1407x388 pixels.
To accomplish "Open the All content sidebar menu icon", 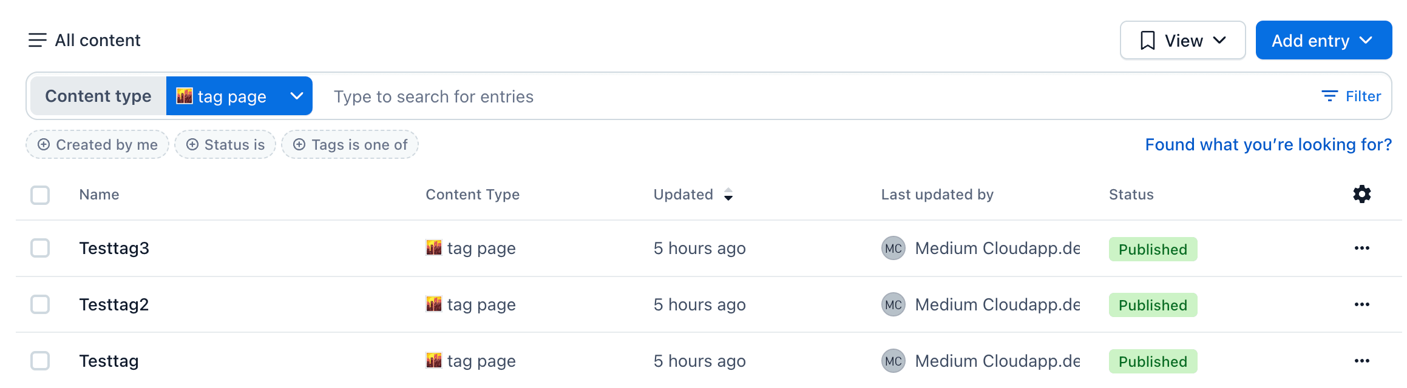I will coord(37,41).
